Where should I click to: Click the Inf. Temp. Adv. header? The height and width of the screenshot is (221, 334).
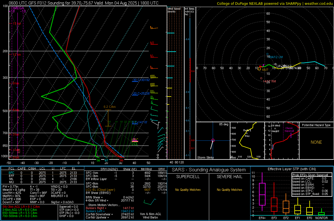pos(190,12)
